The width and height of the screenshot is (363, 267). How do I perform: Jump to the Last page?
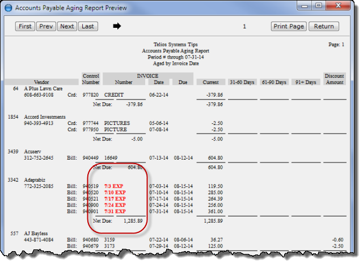[87, 26]
